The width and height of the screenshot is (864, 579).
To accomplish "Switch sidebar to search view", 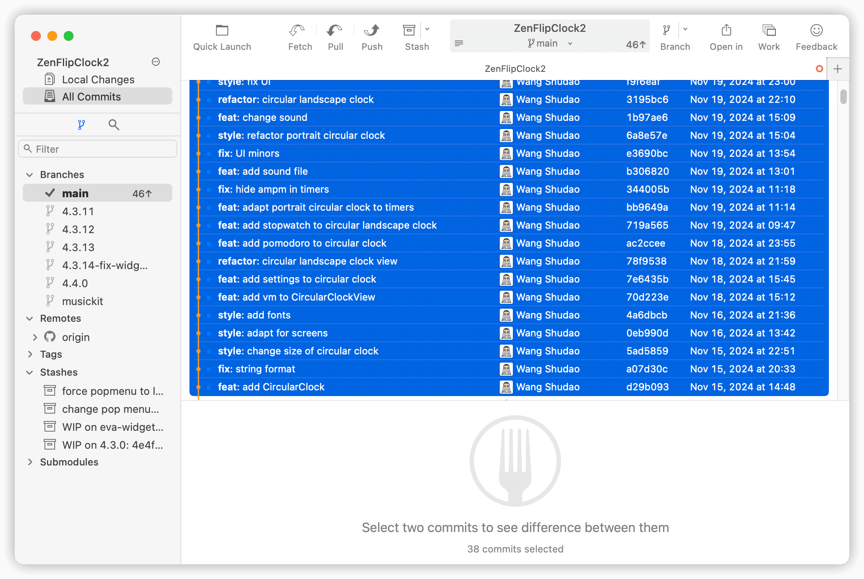I will [114, 125].
